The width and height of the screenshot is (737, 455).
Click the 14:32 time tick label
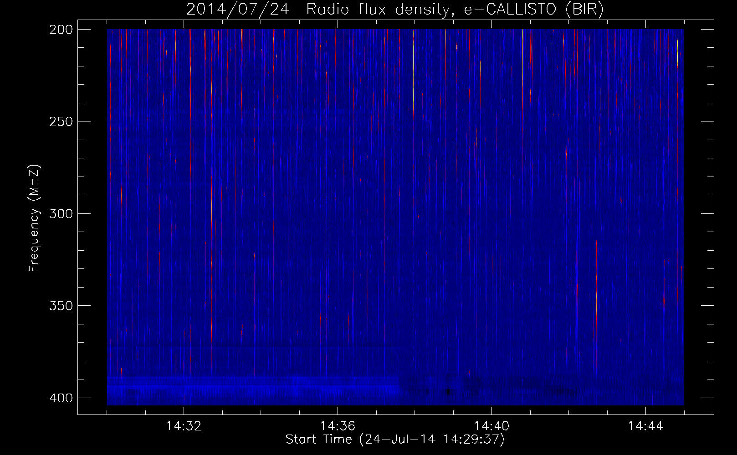(184, 426)
